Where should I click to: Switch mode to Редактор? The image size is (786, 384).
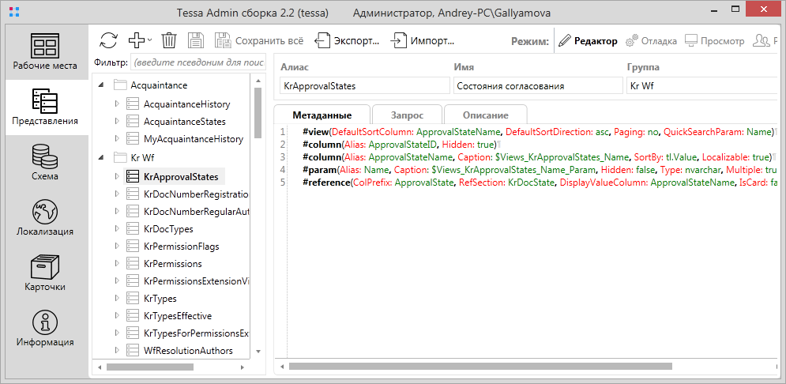588,41
